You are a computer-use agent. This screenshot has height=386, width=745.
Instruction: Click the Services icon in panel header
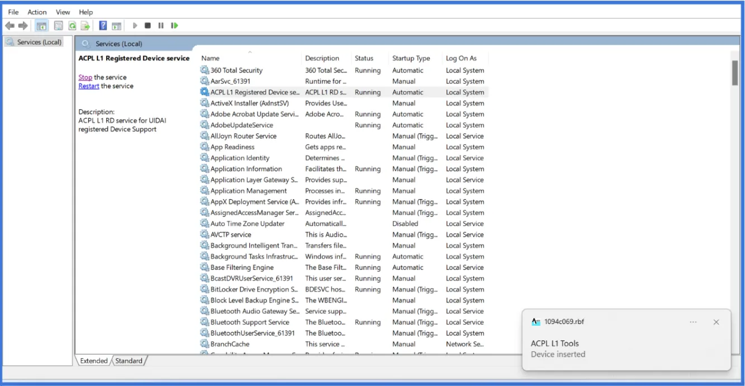pos(86,44)
